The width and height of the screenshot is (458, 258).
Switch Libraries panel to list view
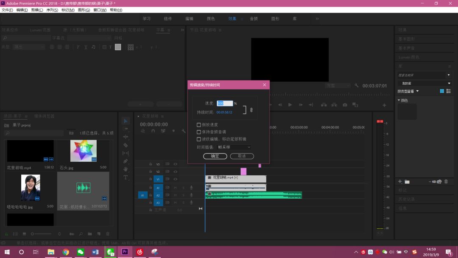click(x=449, y=91)
